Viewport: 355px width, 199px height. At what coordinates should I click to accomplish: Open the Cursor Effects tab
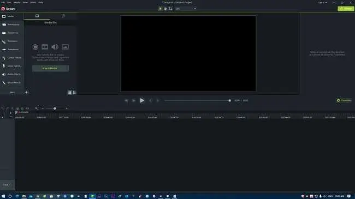pos(11,58)
